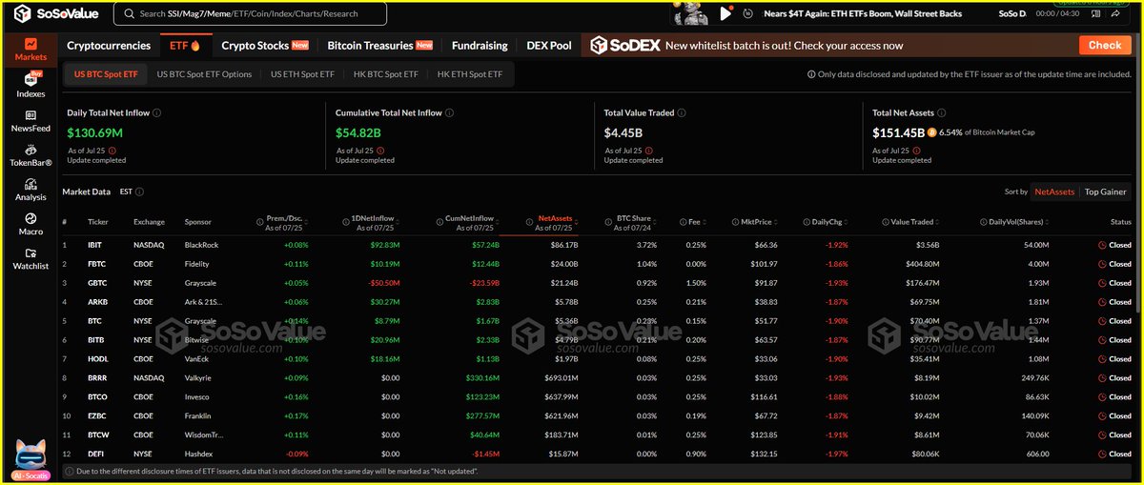The width and height of the screenshot is (1144, 485).
Task: Switch to US ETH Spot ETF
Action: click(302, 74)
